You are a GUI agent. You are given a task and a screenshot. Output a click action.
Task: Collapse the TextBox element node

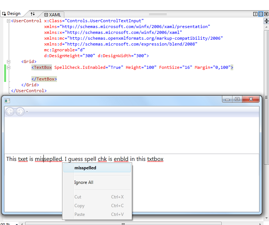(x=8, y=67)
